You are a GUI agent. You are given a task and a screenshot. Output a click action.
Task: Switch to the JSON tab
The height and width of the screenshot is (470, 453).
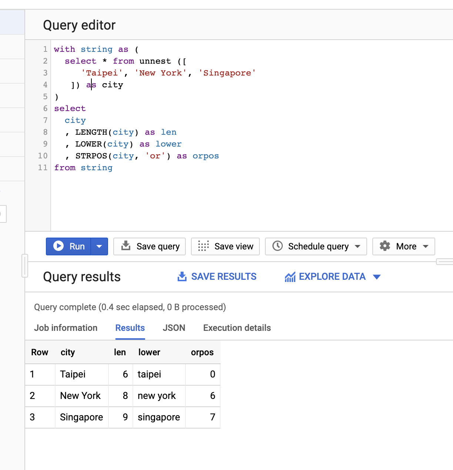coord(174,328)
